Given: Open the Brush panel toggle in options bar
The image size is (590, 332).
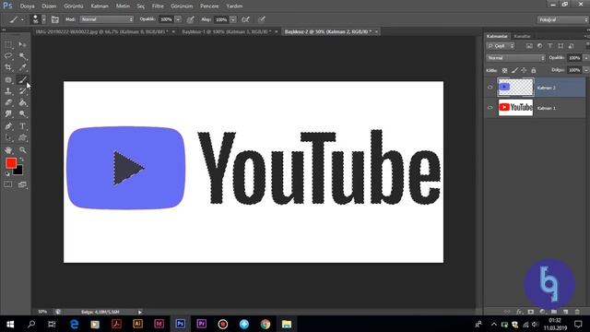Looking at the screenshot, I should pos(55,19).
